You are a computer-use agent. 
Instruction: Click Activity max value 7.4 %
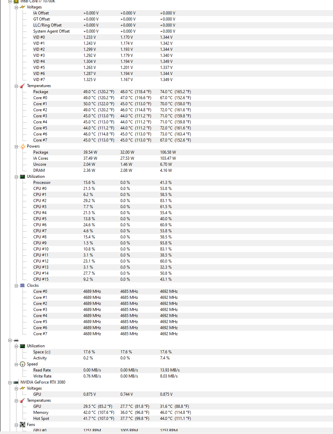165,358
